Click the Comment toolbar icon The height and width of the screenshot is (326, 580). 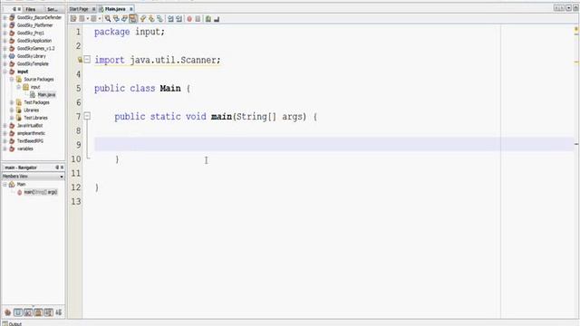208,19
